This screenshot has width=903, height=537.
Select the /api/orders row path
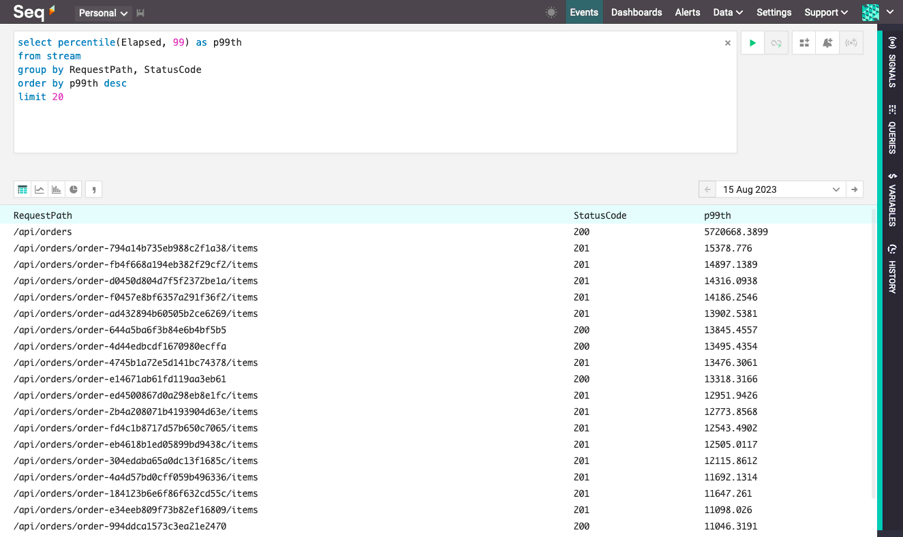[x=43, y=232]
